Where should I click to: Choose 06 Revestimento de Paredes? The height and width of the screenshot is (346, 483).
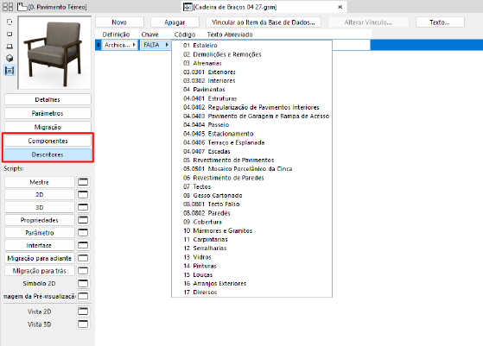pos(251,178)
